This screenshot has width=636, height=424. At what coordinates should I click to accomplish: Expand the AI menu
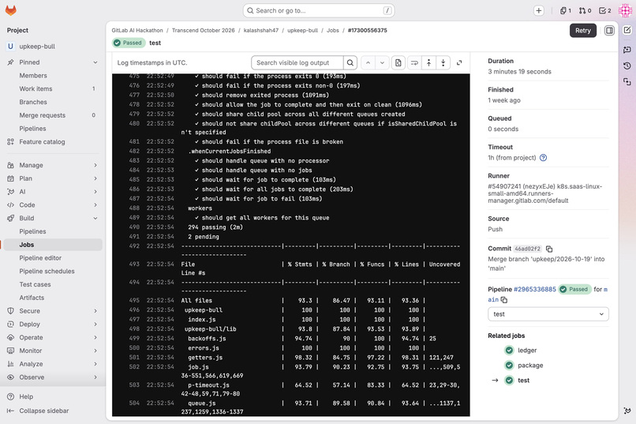click(x=53, y=192)
